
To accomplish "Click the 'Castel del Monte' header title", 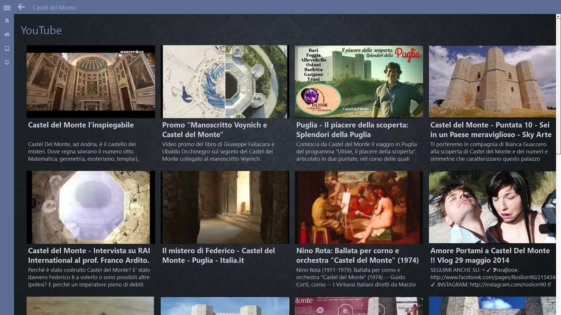I will pos(54,7).
